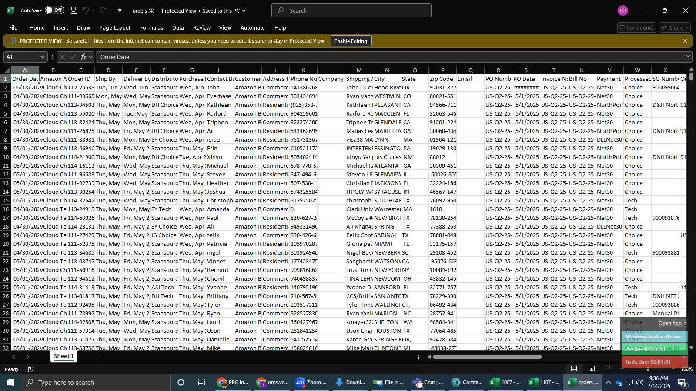This screenshot has height=391, width=696.
Task: Click the Save icon in title bar
Action: [74, 10]
